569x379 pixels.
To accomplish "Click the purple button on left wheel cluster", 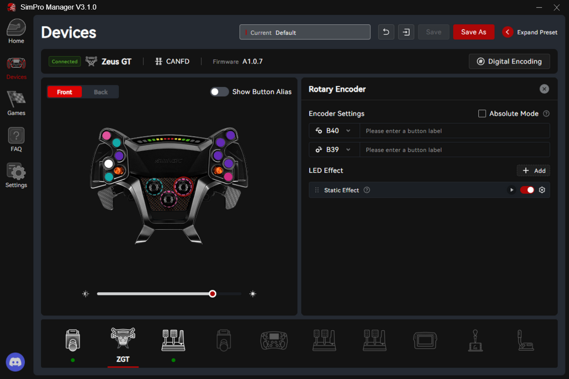I will [119, 155].
